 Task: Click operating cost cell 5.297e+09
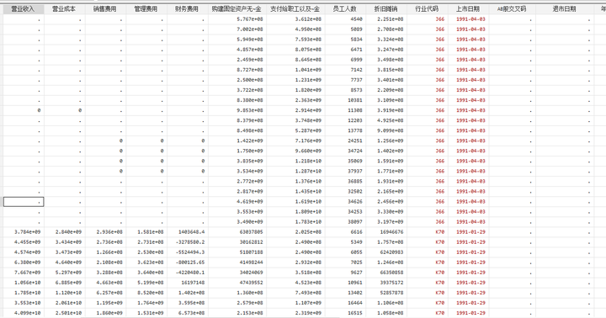coord(65,273)
